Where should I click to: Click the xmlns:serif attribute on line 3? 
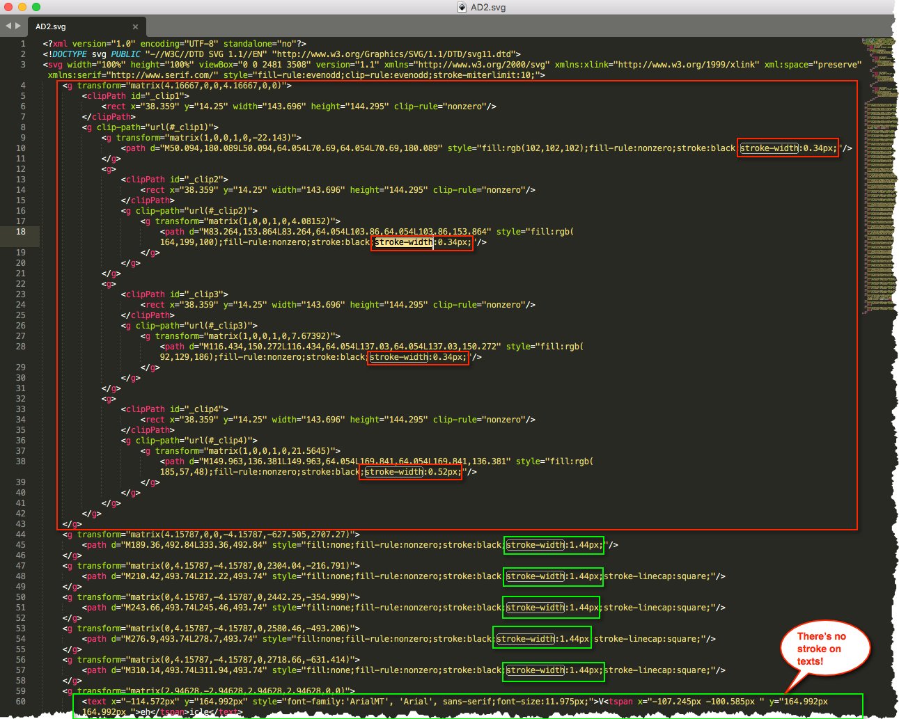click(x=133, y=75)
